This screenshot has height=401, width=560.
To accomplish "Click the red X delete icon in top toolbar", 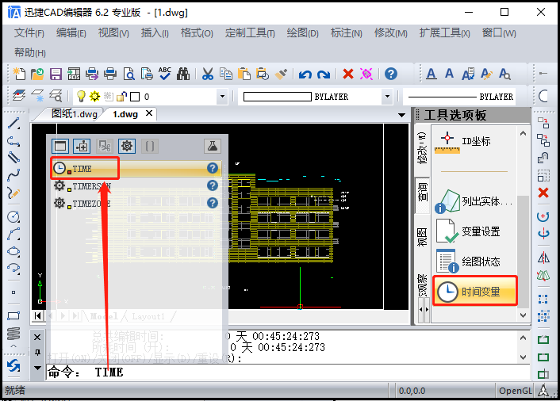I will 348,74.
